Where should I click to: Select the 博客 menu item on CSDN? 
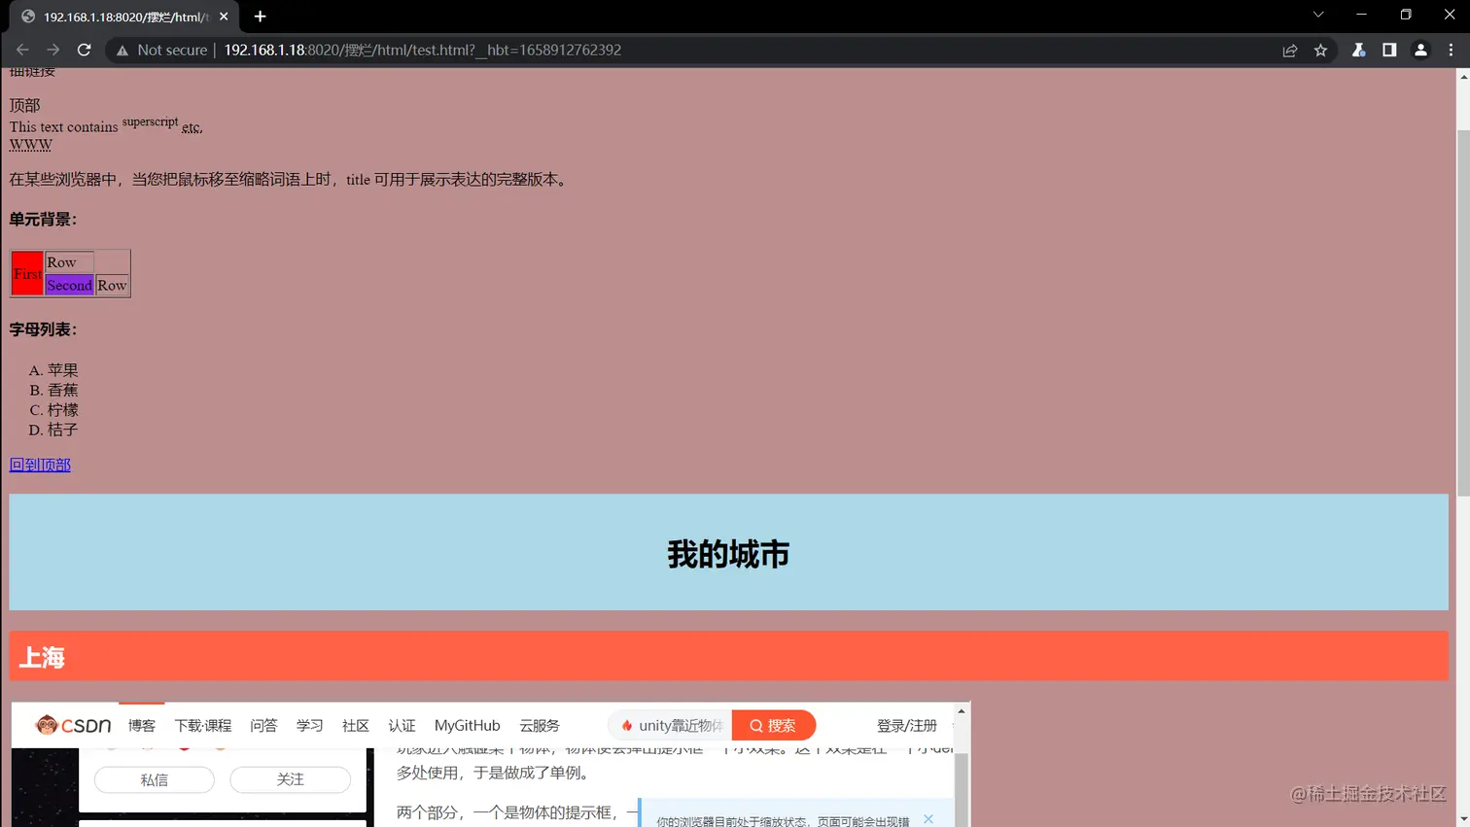[142, 725]
